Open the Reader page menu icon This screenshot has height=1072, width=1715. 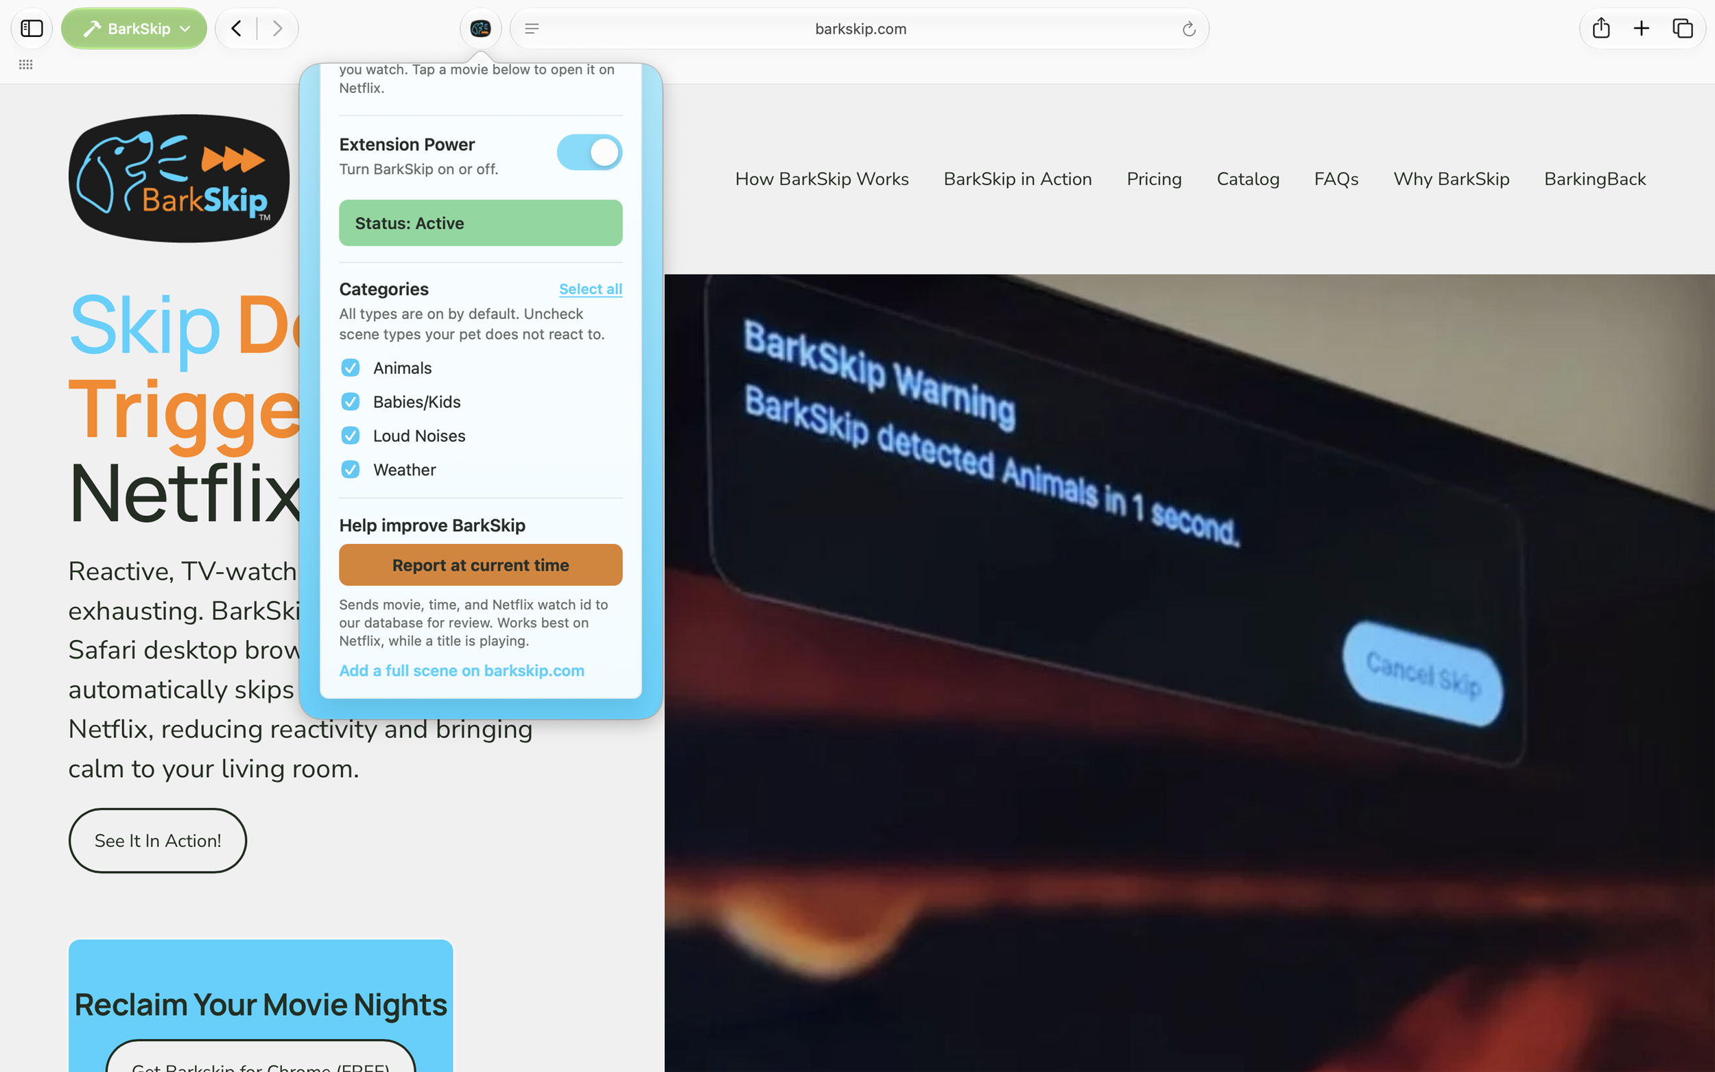click(532, 28)
